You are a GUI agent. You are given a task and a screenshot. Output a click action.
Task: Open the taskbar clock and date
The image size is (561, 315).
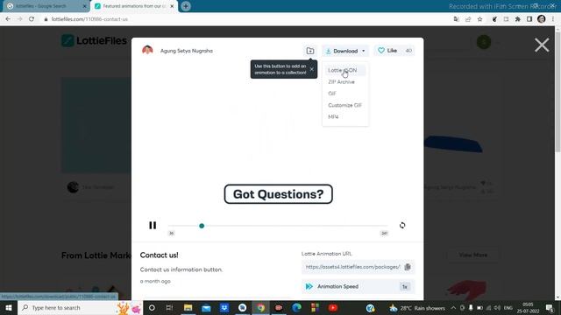[x=528, y=308]
